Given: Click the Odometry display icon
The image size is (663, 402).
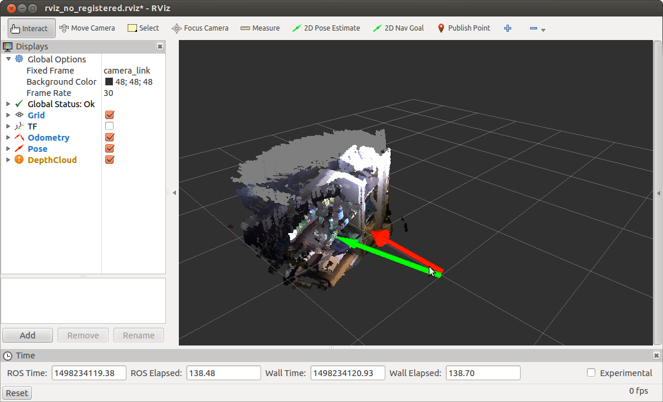Looking at the screenshot, I should (x=19, y=137).
